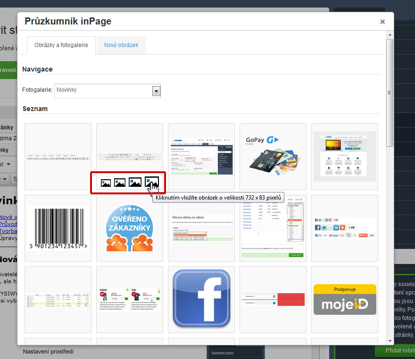Image resolution: width=415 pixels, height=359 pixels.
Task: Insert the smallest image size icon
Action: [x=106, y=183]
